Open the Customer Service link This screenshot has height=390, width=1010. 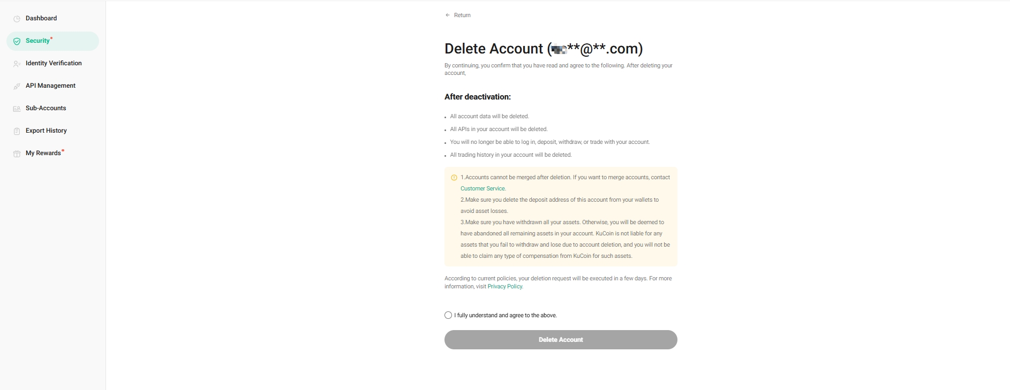click(483, 188)
